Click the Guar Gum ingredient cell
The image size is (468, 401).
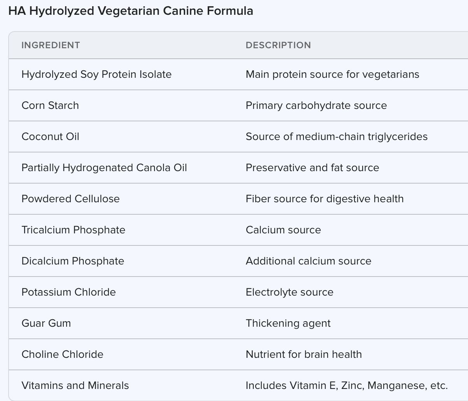click(46, 323)
